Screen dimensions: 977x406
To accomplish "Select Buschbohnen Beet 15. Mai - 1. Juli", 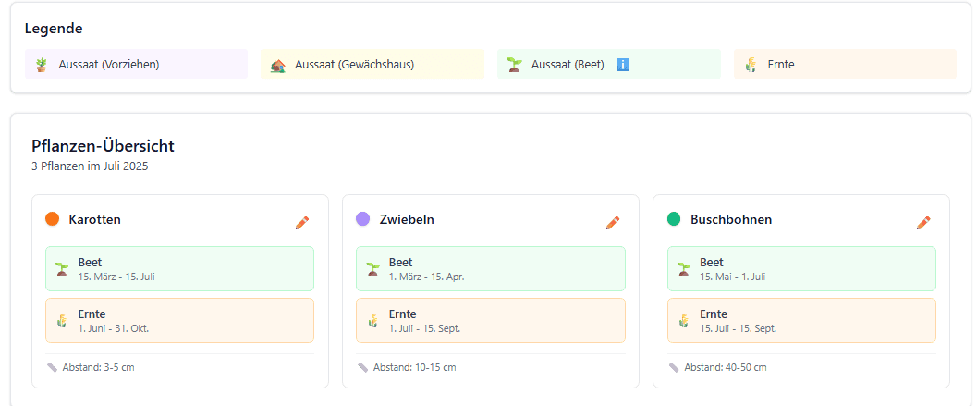I will click(800, 269).
